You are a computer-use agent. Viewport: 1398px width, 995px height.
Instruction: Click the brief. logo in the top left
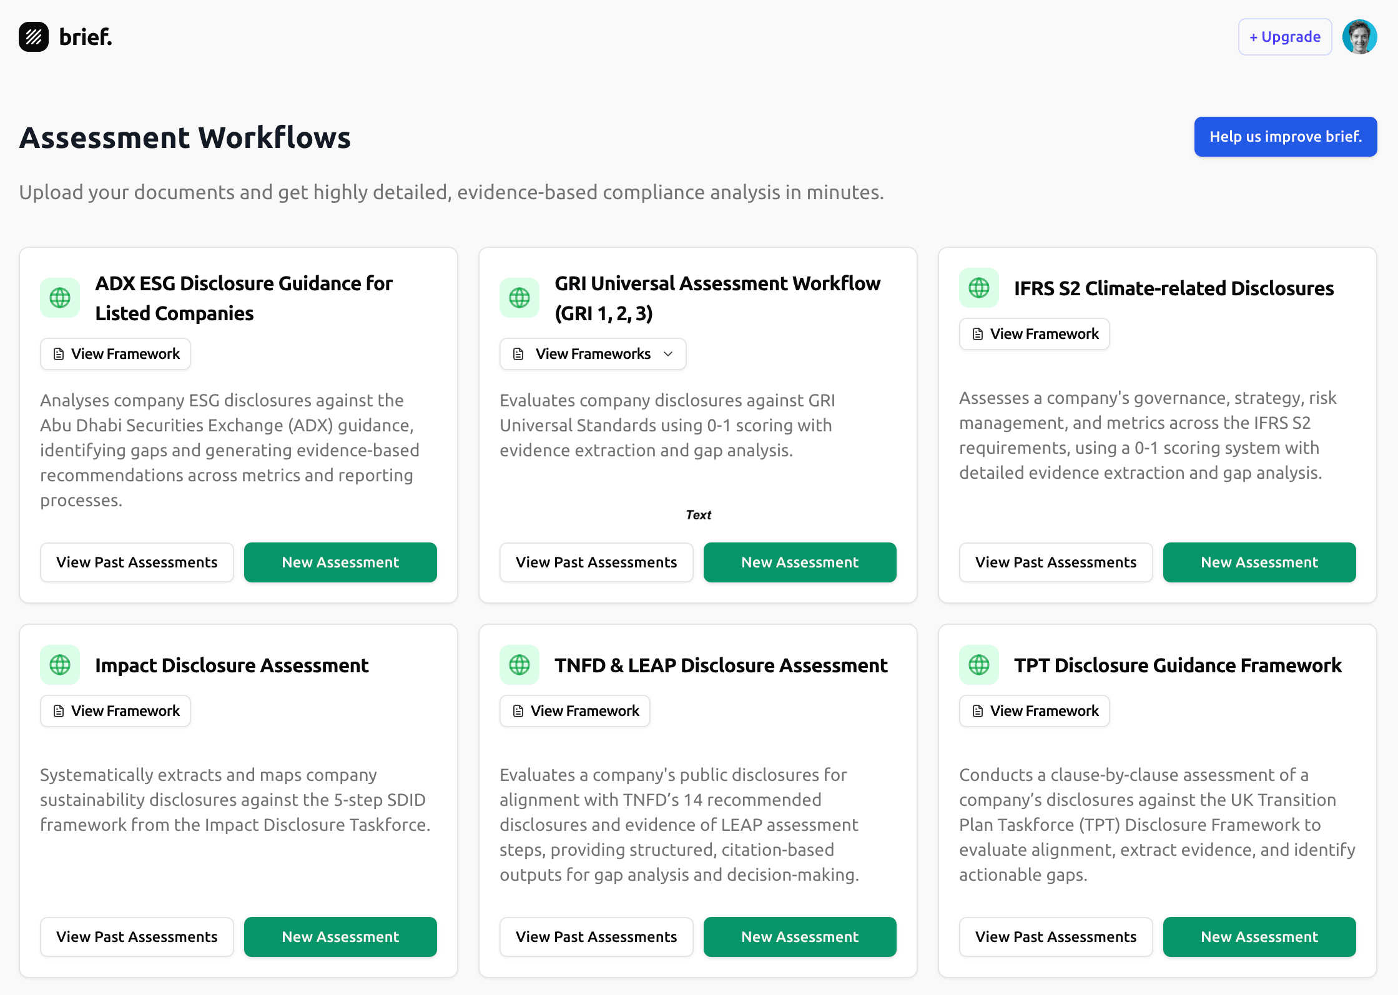tap(65, 37)
